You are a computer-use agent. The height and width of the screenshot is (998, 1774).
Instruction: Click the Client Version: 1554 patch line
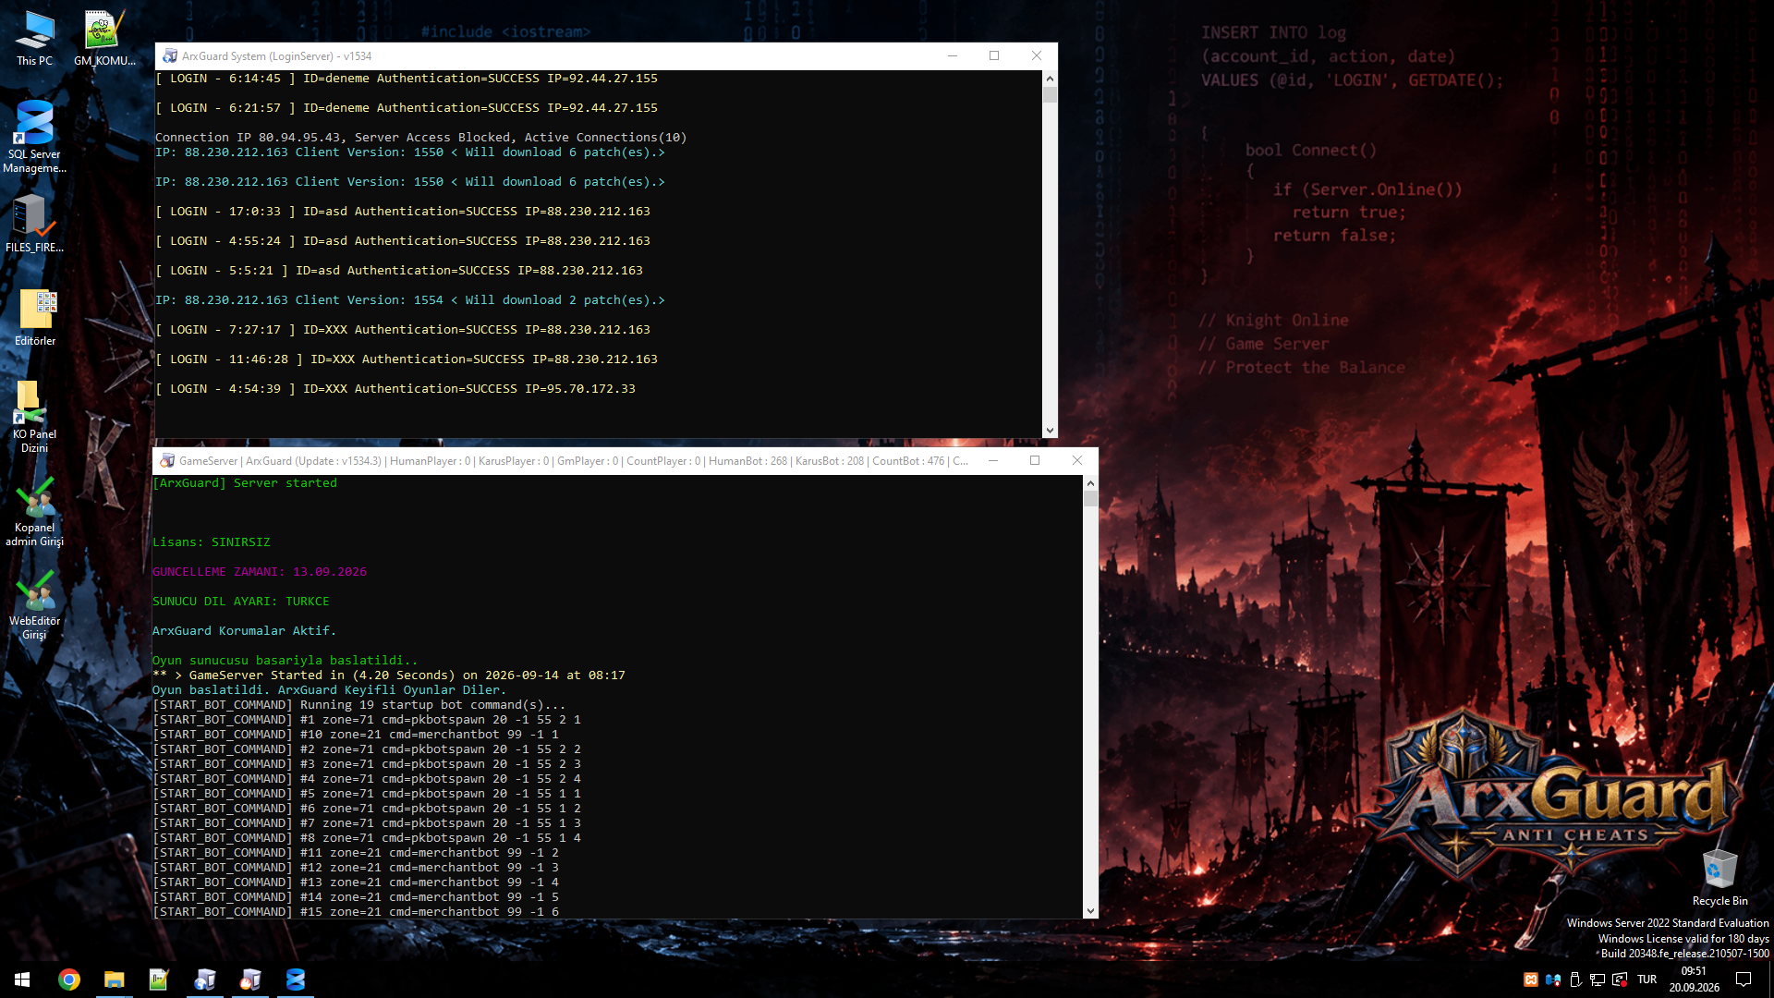pyautogui.click(x=410, y=300)
